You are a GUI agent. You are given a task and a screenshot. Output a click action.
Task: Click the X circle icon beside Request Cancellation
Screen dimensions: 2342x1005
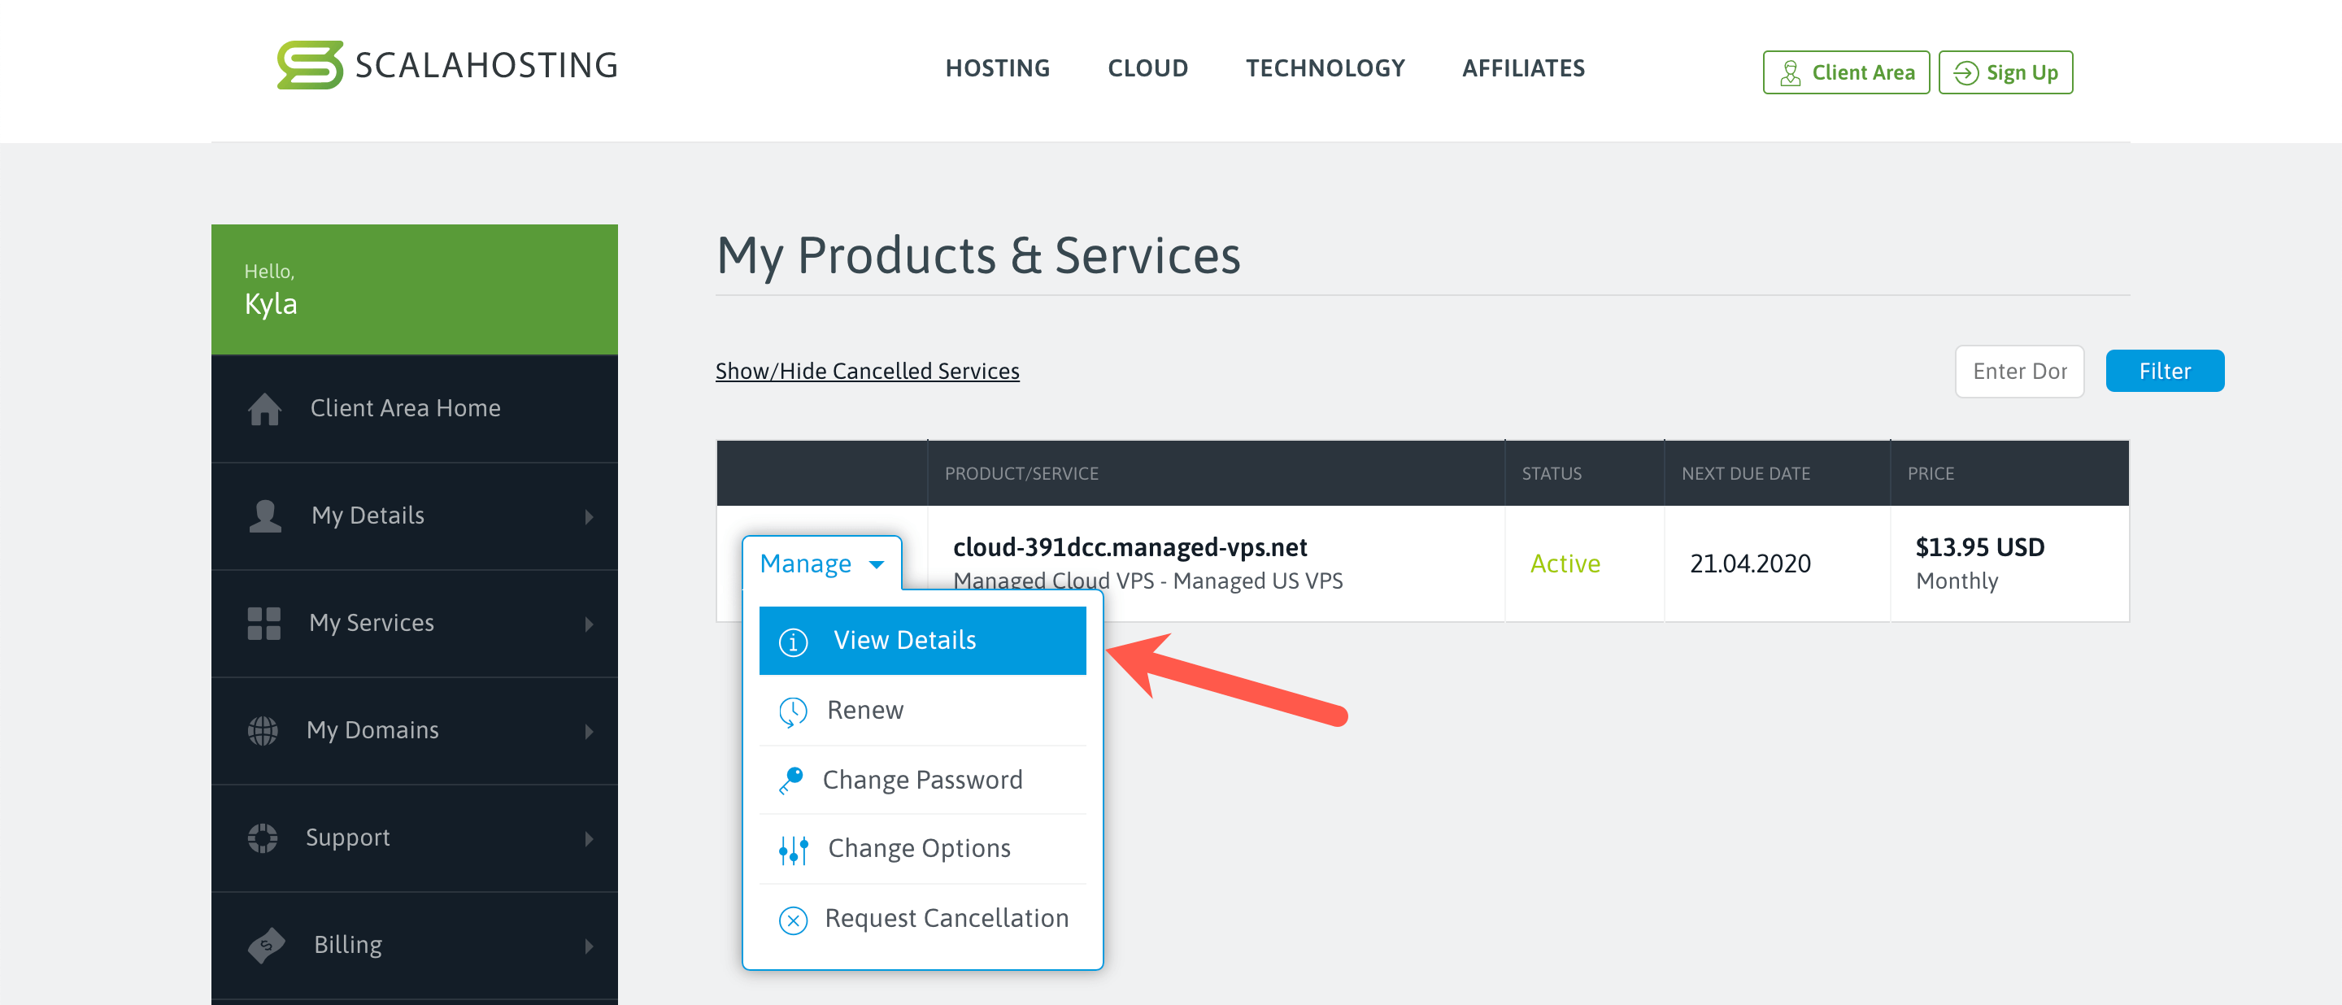pyautogui.click(x=793, y=920)
